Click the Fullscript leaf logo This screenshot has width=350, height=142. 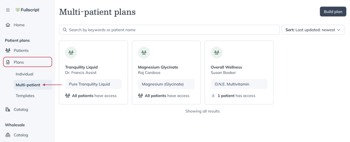(18, 10)
